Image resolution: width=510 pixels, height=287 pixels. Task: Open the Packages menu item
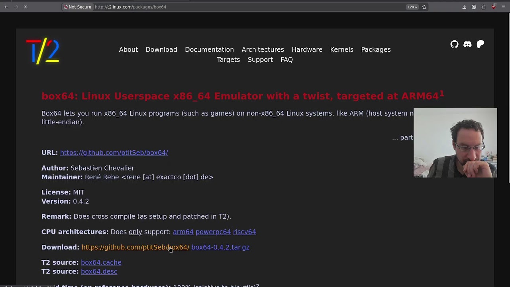point(376,49)
